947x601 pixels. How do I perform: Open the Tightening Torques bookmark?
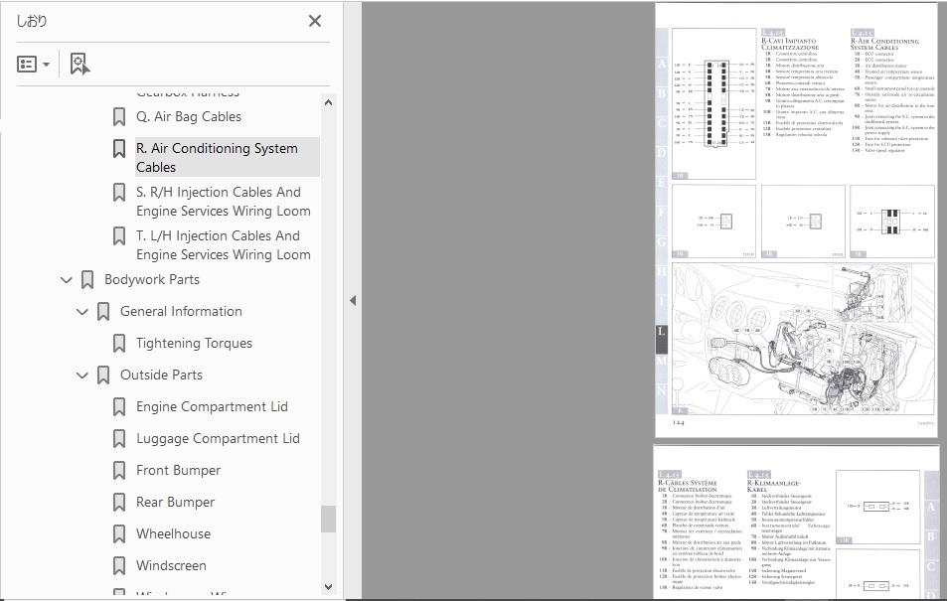[194, 343]
